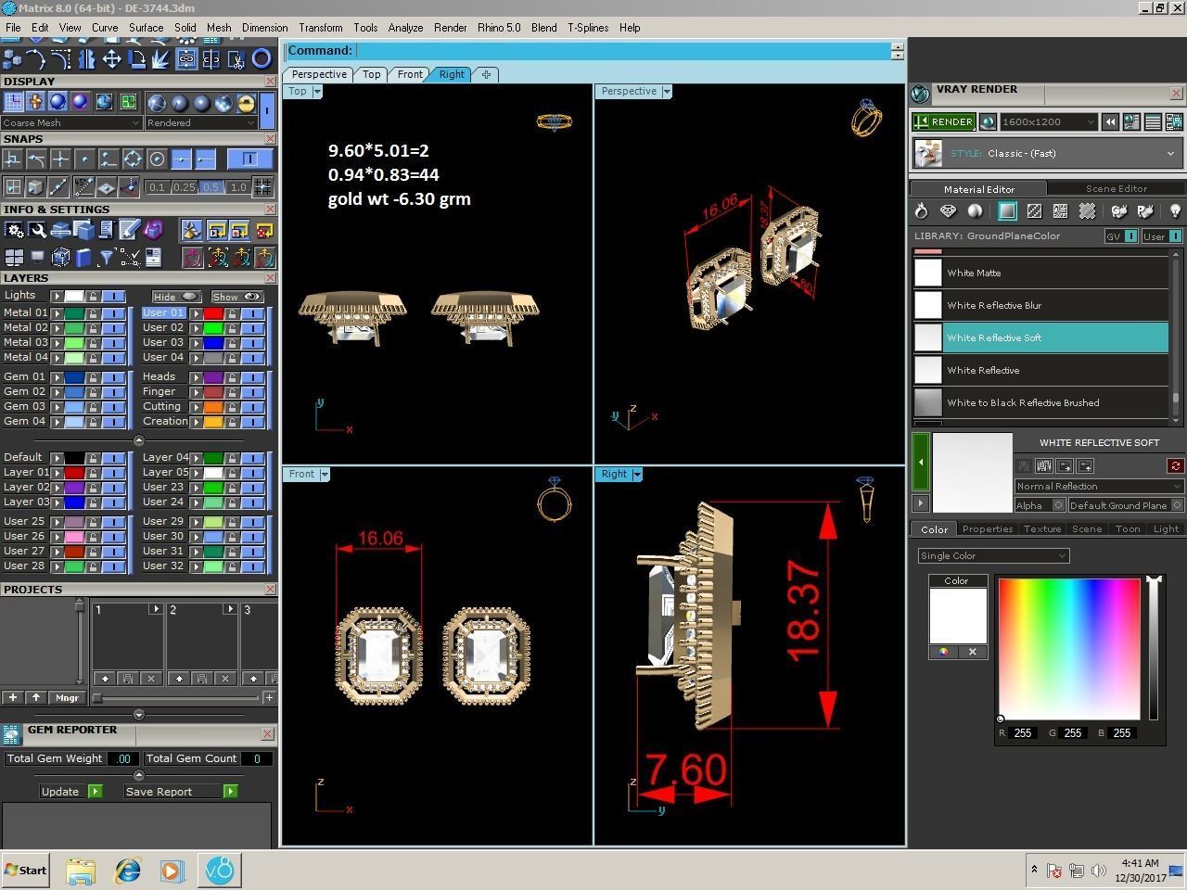Open the file explorer taskbar icon
1187x890 pixels.
81,871
